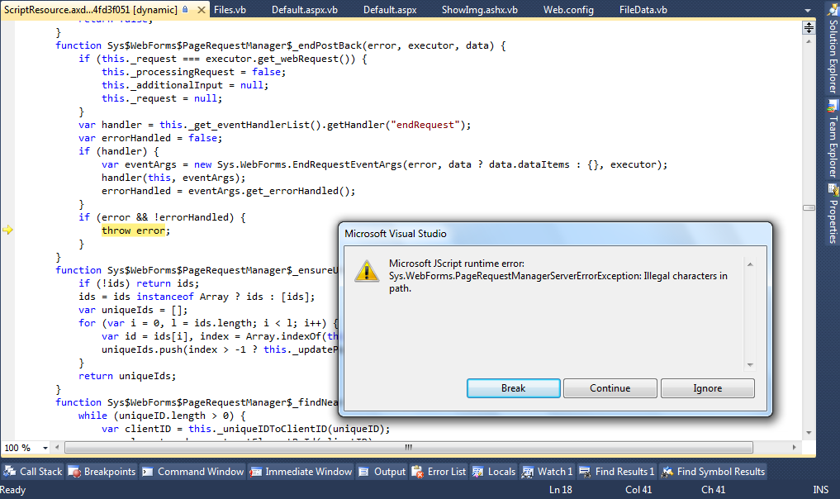This screenshot has height=499, width=840.
Task: Click 'var errorHandled = false;' code line
Action: click(x=150, y=138)
